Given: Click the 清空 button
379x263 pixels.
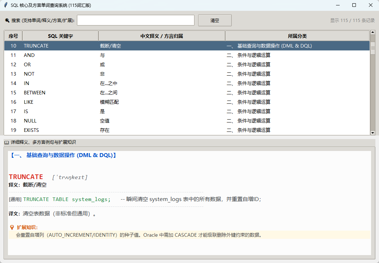Looking at the screenshot, I should click(215, 20).
